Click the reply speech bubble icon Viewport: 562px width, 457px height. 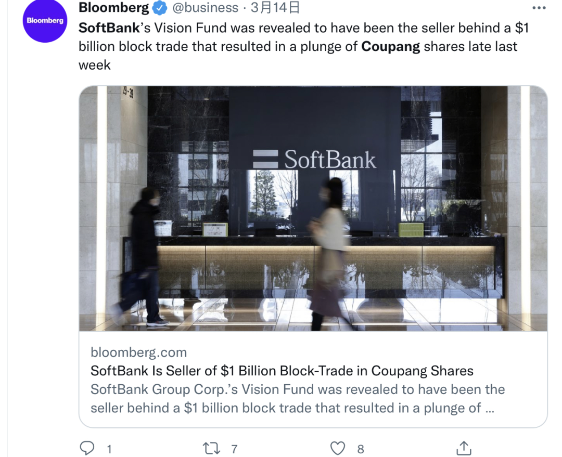[x=87, y=448]
